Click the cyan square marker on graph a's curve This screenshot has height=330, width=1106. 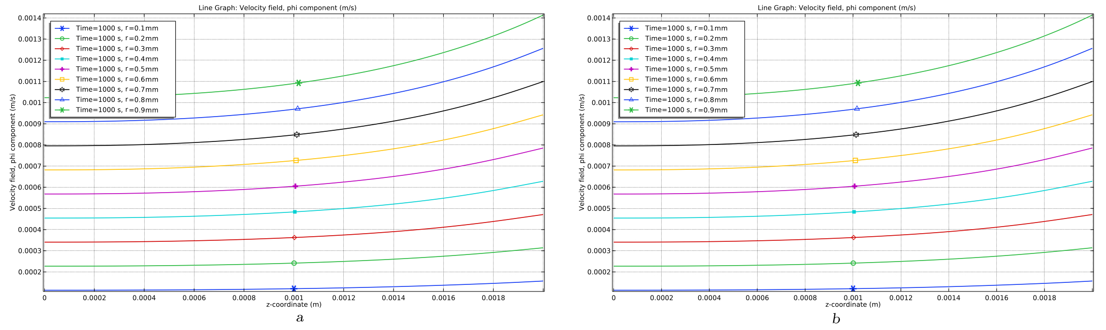(295, 212)
